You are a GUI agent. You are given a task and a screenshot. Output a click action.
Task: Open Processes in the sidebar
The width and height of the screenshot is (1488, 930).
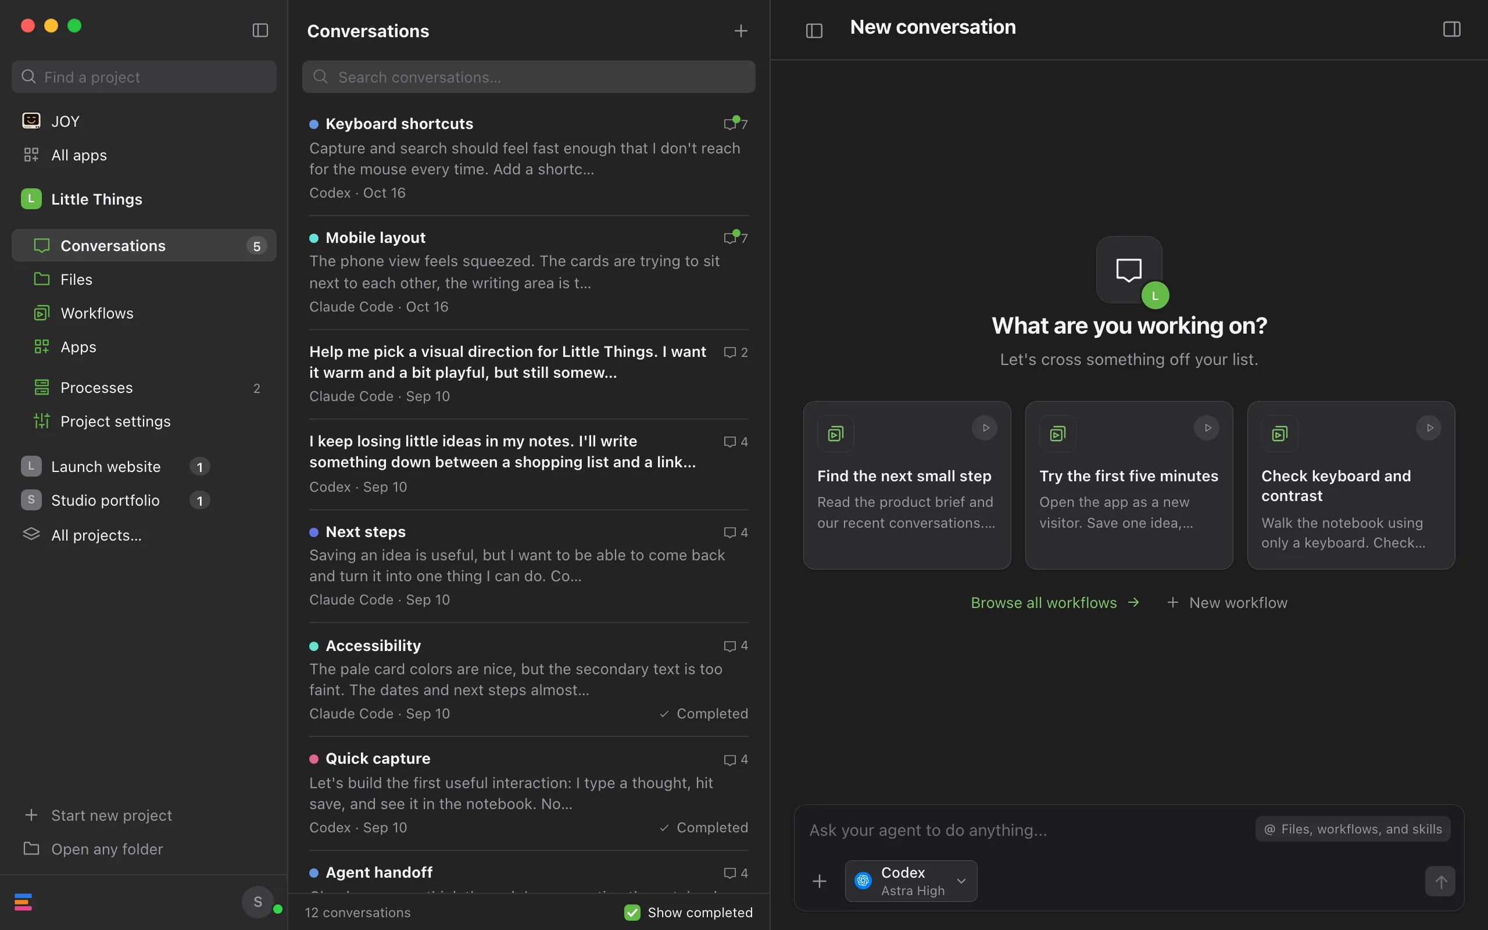(x=144, y=388)
